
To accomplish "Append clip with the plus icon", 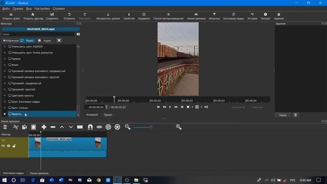I will click(44, 127).
